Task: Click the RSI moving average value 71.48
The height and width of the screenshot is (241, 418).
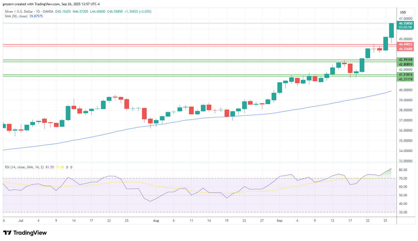Action: [60, 167]
